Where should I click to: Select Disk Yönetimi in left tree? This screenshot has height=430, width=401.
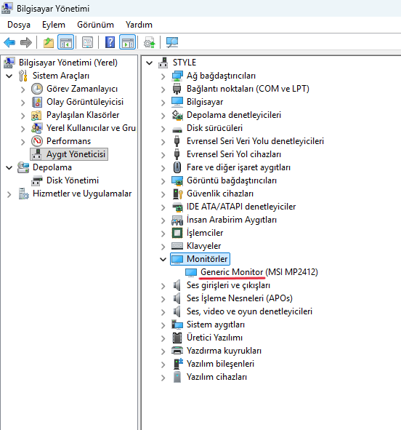tap(73, 180)
